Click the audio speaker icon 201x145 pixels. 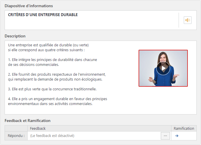click(x=188, y=20)
